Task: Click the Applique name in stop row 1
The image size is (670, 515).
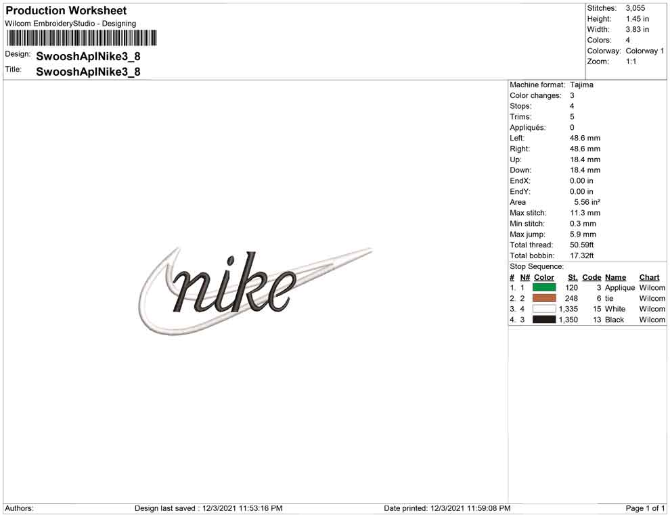Action: 620,288
